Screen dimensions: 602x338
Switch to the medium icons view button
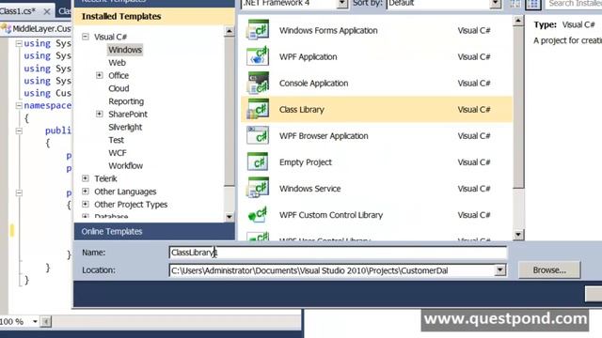pos(533,4)
